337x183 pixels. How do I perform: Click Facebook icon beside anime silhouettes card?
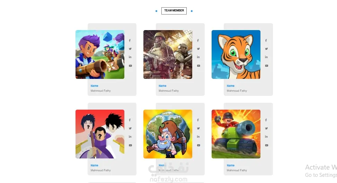coord(130,120)
